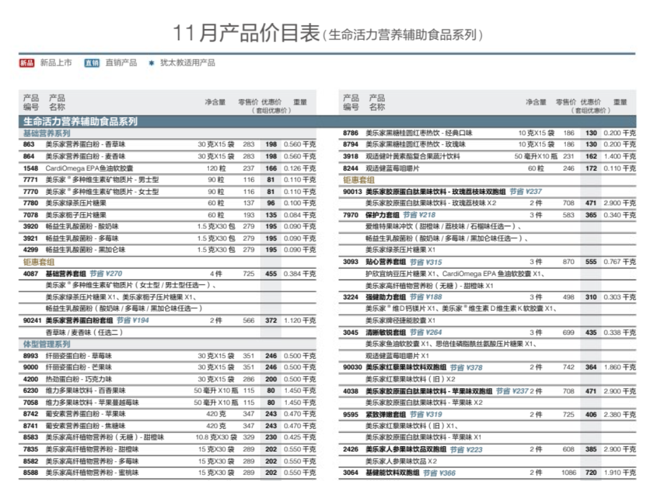The height and width of the screenshot is (481, 654).
Task: Select product code 8786
Action: click(351, 133)
